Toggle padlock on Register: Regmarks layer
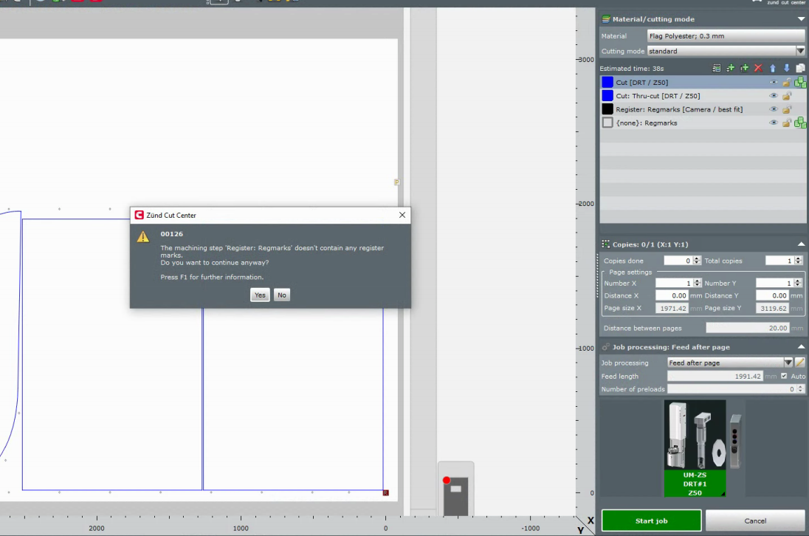 point(786,109)
